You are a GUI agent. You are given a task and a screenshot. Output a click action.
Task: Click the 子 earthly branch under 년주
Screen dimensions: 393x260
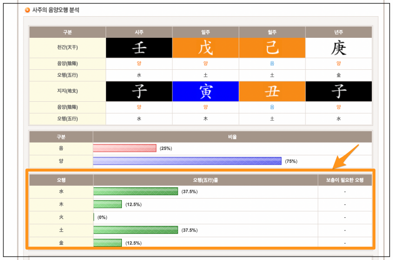pyautogui.click(x=338, y=91)
